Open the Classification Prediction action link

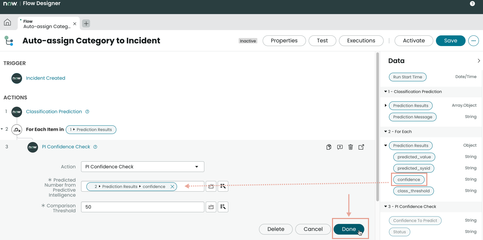[54, 112]
